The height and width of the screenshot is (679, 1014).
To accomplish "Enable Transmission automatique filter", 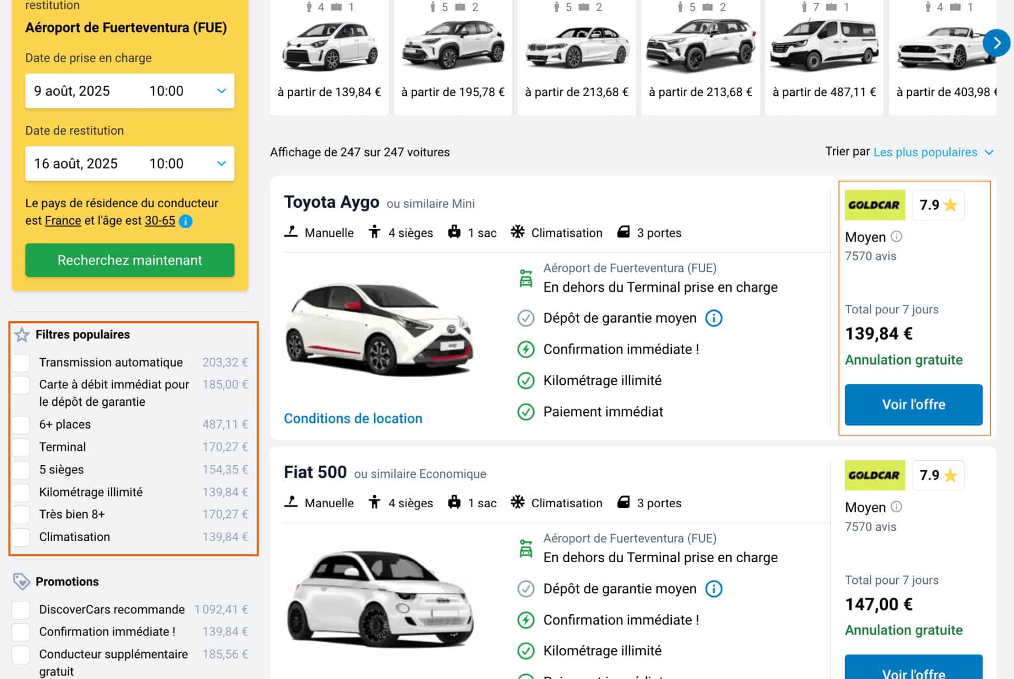I will [21, 362].
